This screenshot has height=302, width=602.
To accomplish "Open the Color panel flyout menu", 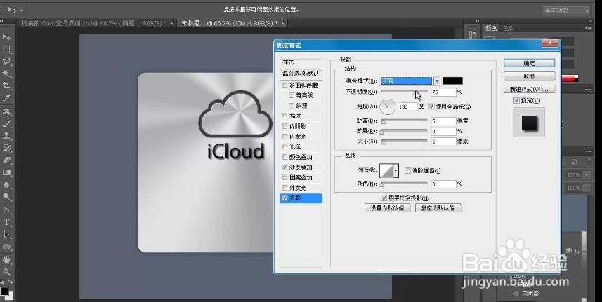I will coord(587,28).
